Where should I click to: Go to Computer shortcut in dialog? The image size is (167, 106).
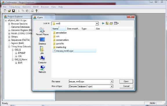coord(42,59)
